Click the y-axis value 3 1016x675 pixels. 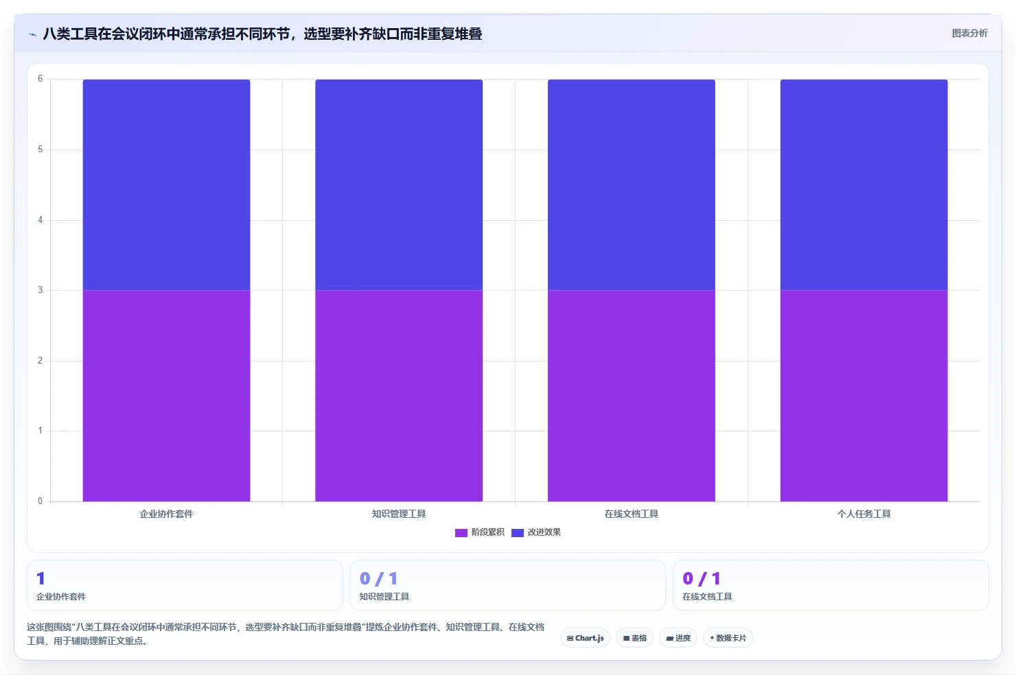point(40,290)
